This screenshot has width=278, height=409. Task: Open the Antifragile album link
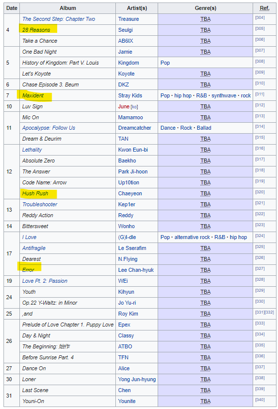pyautogui.click(x=34, y=248)
